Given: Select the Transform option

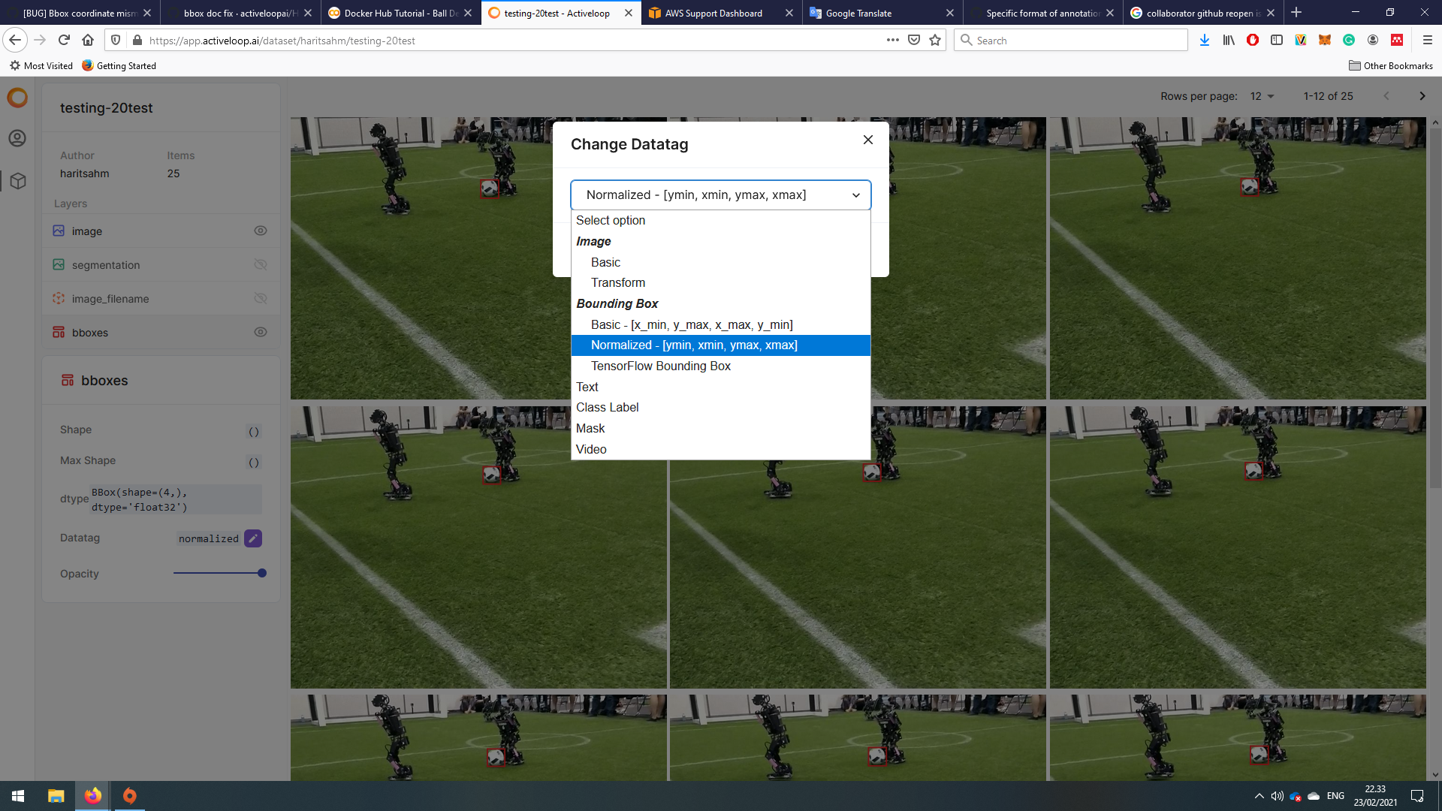Looking at the screenshot, I should (720, 282).
